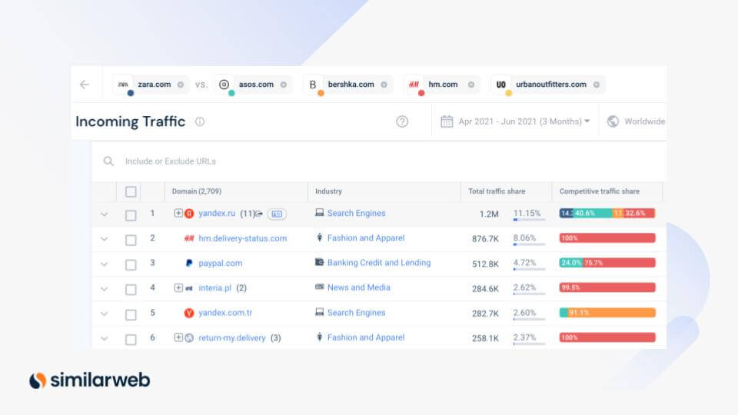Expand the yandex.com.tr row chevron

click(x=104, y=314)
